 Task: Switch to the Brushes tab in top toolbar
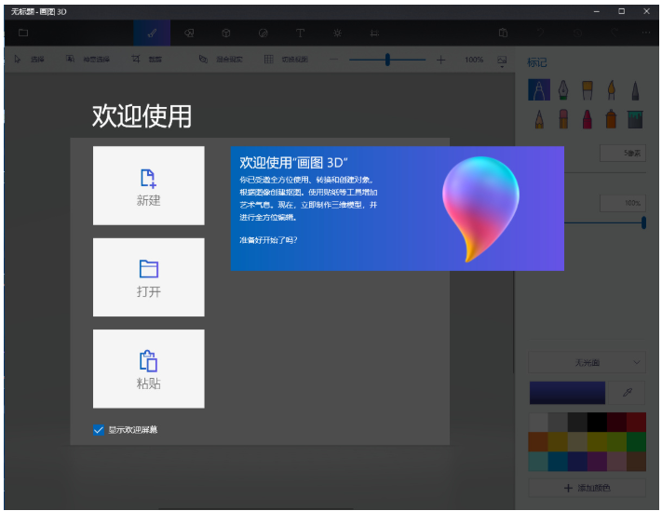152,33
